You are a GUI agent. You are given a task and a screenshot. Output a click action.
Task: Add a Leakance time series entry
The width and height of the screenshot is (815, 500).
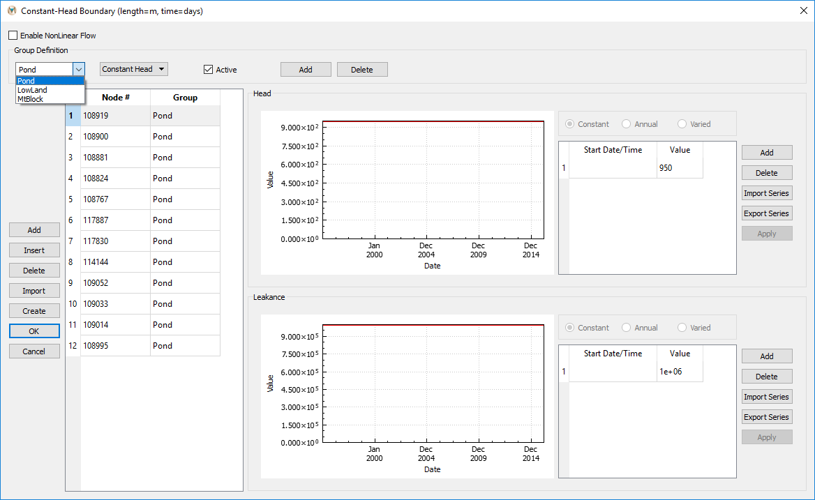[767, 356]
